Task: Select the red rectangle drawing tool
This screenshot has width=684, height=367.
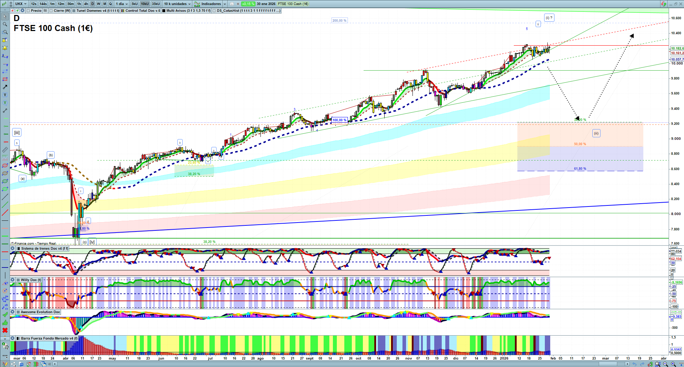Action: (x=5, y=79)
